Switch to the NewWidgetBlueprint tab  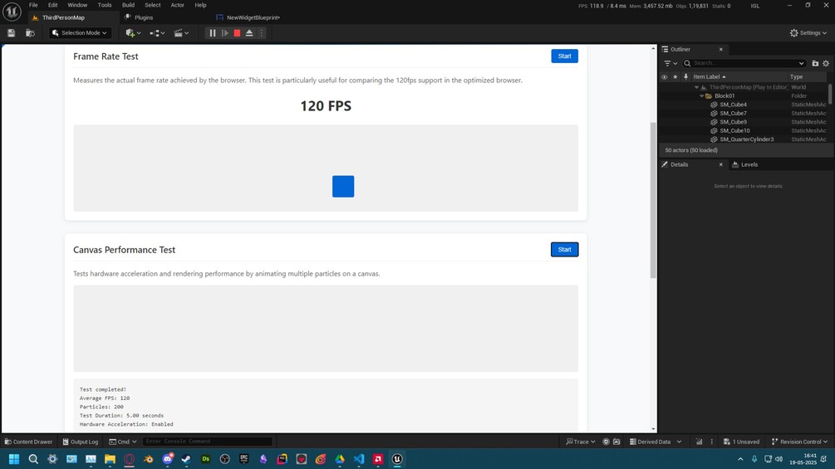click(253, 17)
